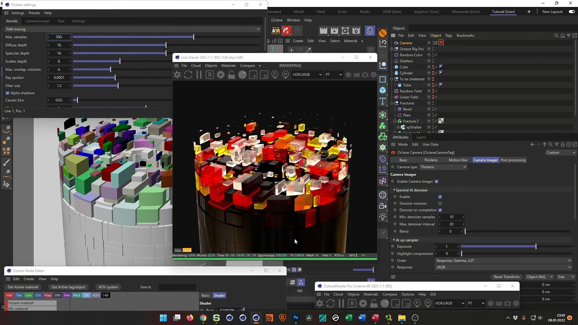
Task: Toggle Enable under Spectral AI denoiser
Action: click(440, 197)
